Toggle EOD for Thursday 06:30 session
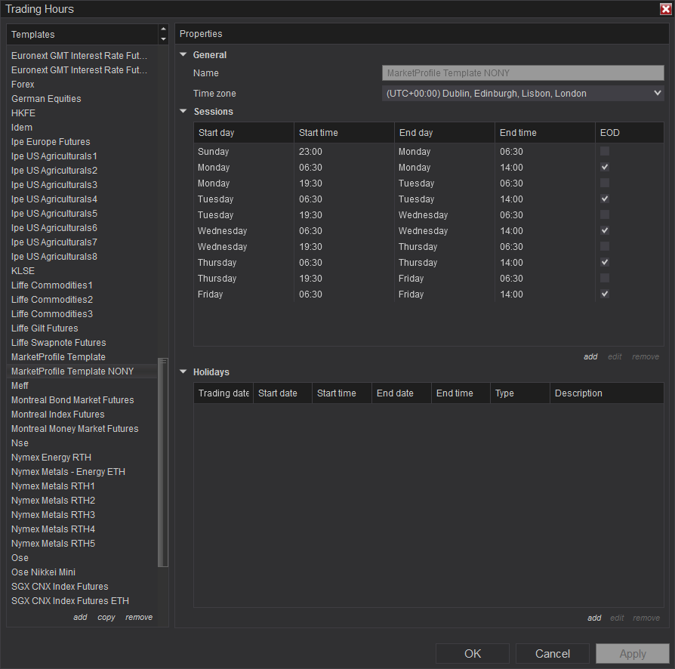 605,262
